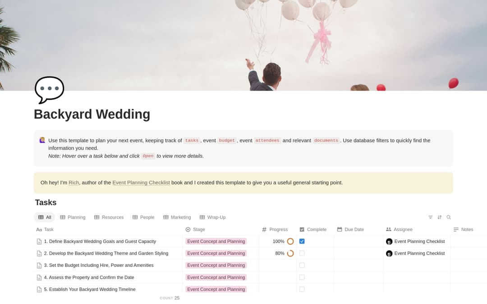Click the person emoji in the callout block

point(42,140)
